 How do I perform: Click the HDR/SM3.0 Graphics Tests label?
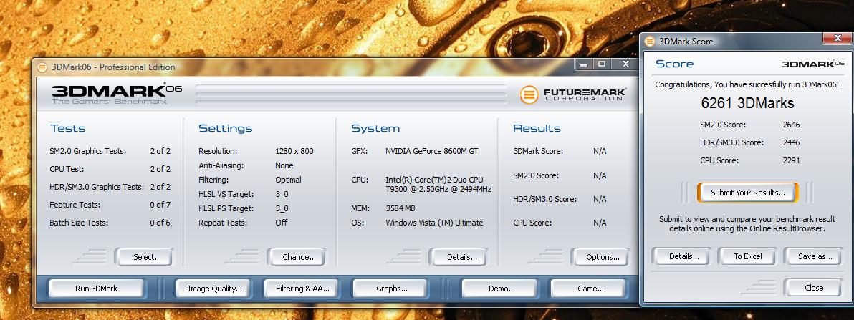[x=97, y=187]
